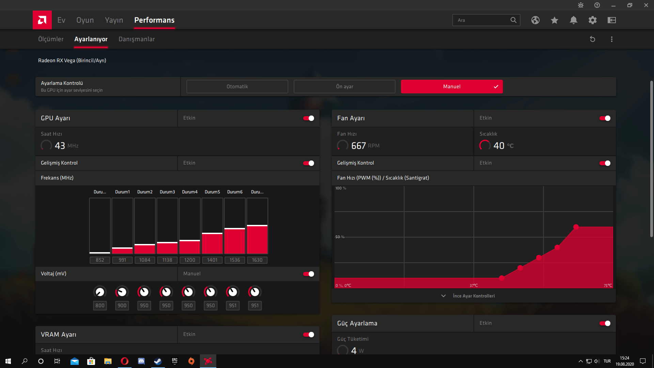Open favorites star icon

[554, 20]
